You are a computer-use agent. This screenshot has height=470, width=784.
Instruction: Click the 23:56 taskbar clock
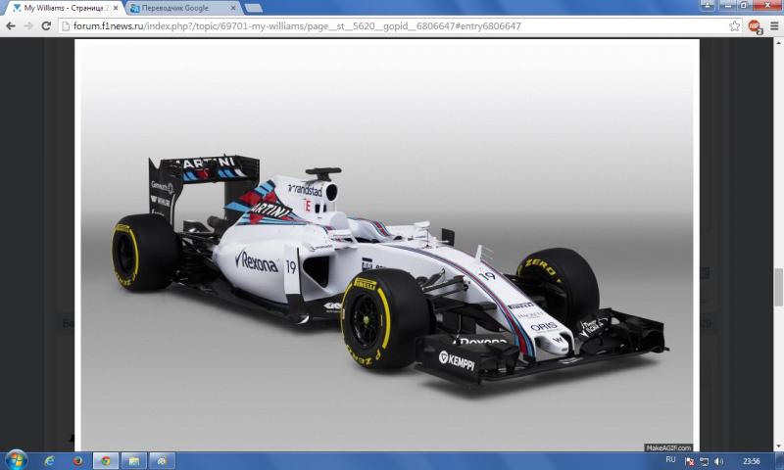(751, 461)
